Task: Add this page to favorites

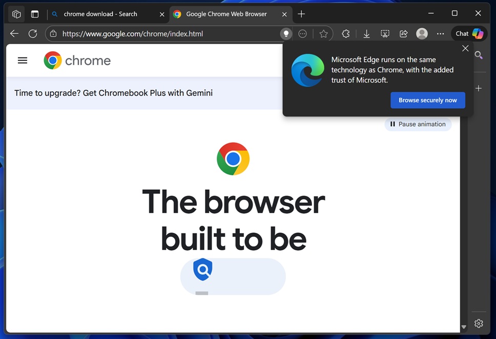Action: tap(323, 34)
